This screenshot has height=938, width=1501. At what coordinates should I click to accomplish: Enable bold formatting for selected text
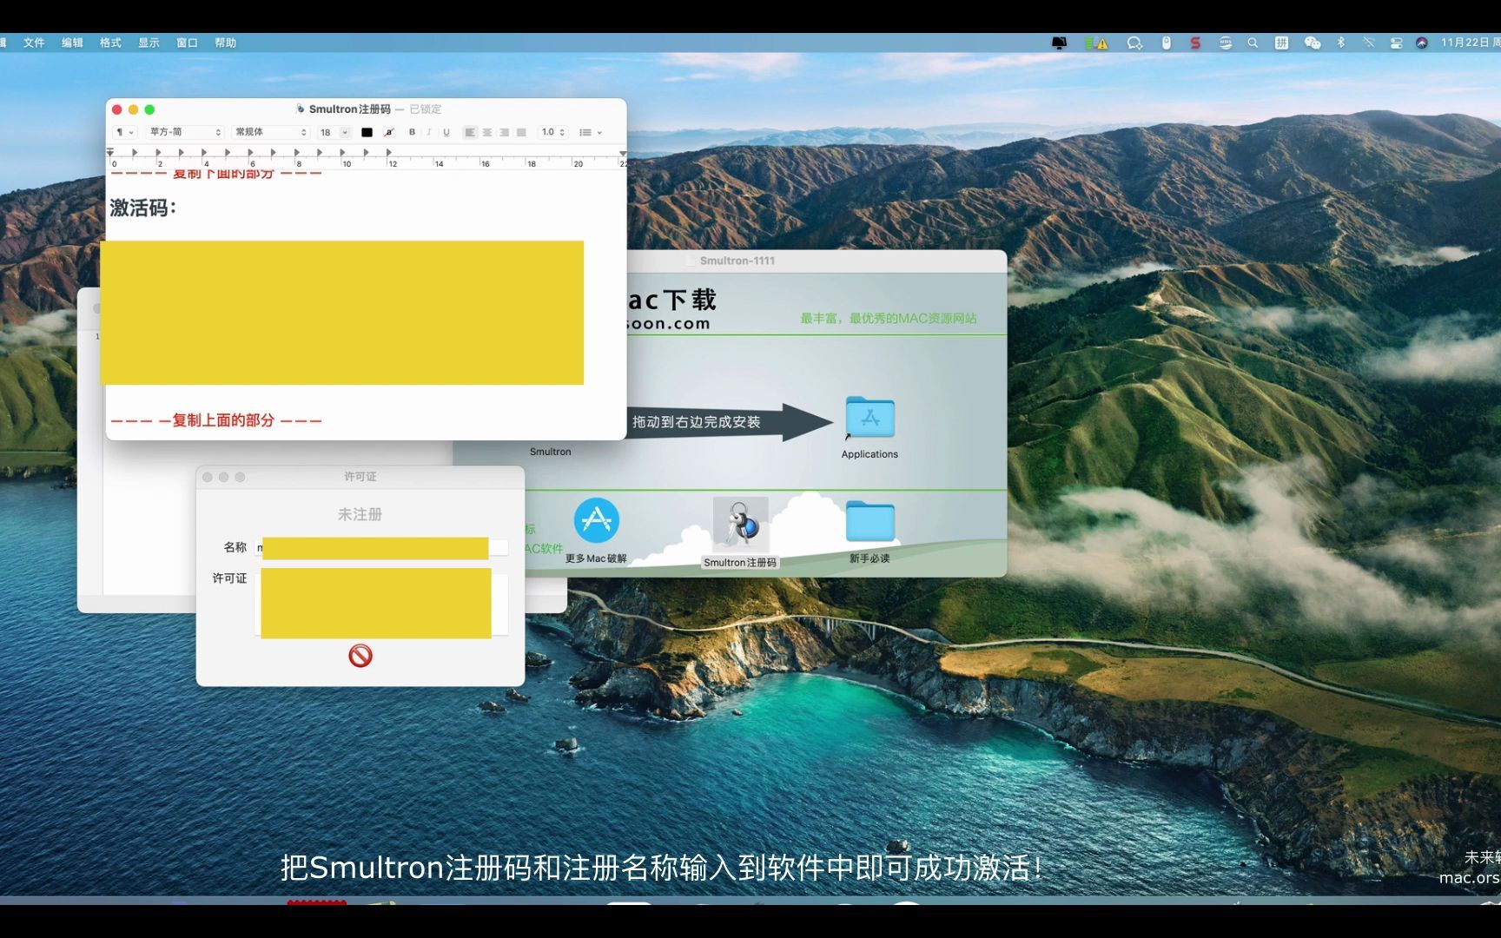click(x=412, y=132)
